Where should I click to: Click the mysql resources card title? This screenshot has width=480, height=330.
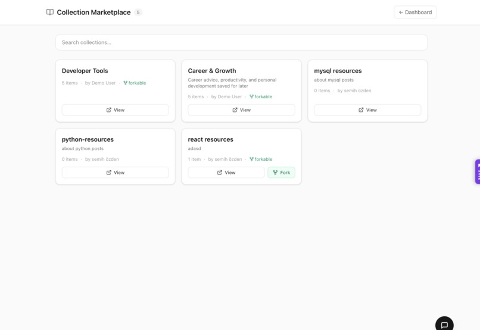[338, 71]
